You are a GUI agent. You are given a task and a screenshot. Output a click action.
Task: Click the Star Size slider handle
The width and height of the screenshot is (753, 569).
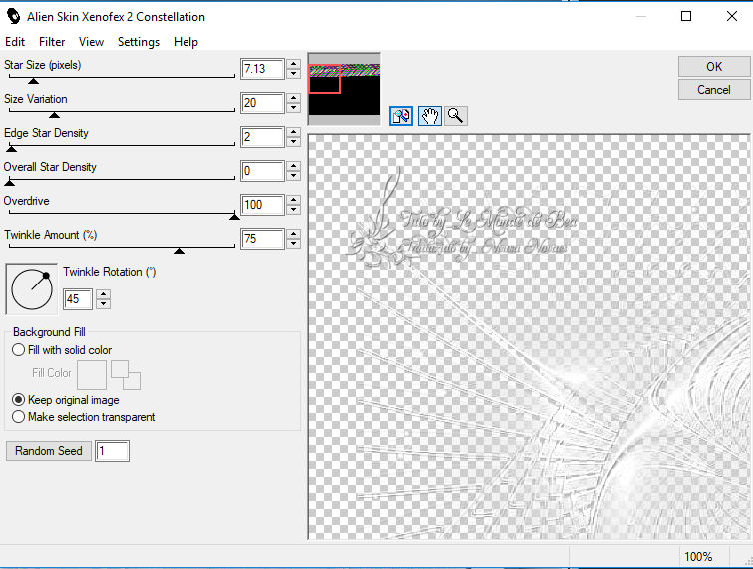click(33, 81)
